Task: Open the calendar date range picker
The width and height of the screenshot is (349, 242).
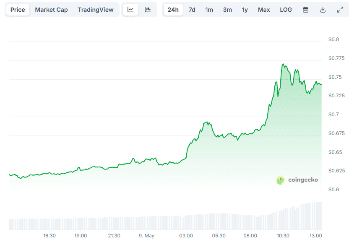Action: [306, 10]
